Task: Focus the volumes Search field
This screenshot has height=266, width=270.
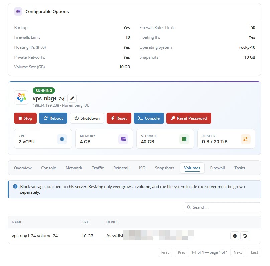Action: point(223,207)
